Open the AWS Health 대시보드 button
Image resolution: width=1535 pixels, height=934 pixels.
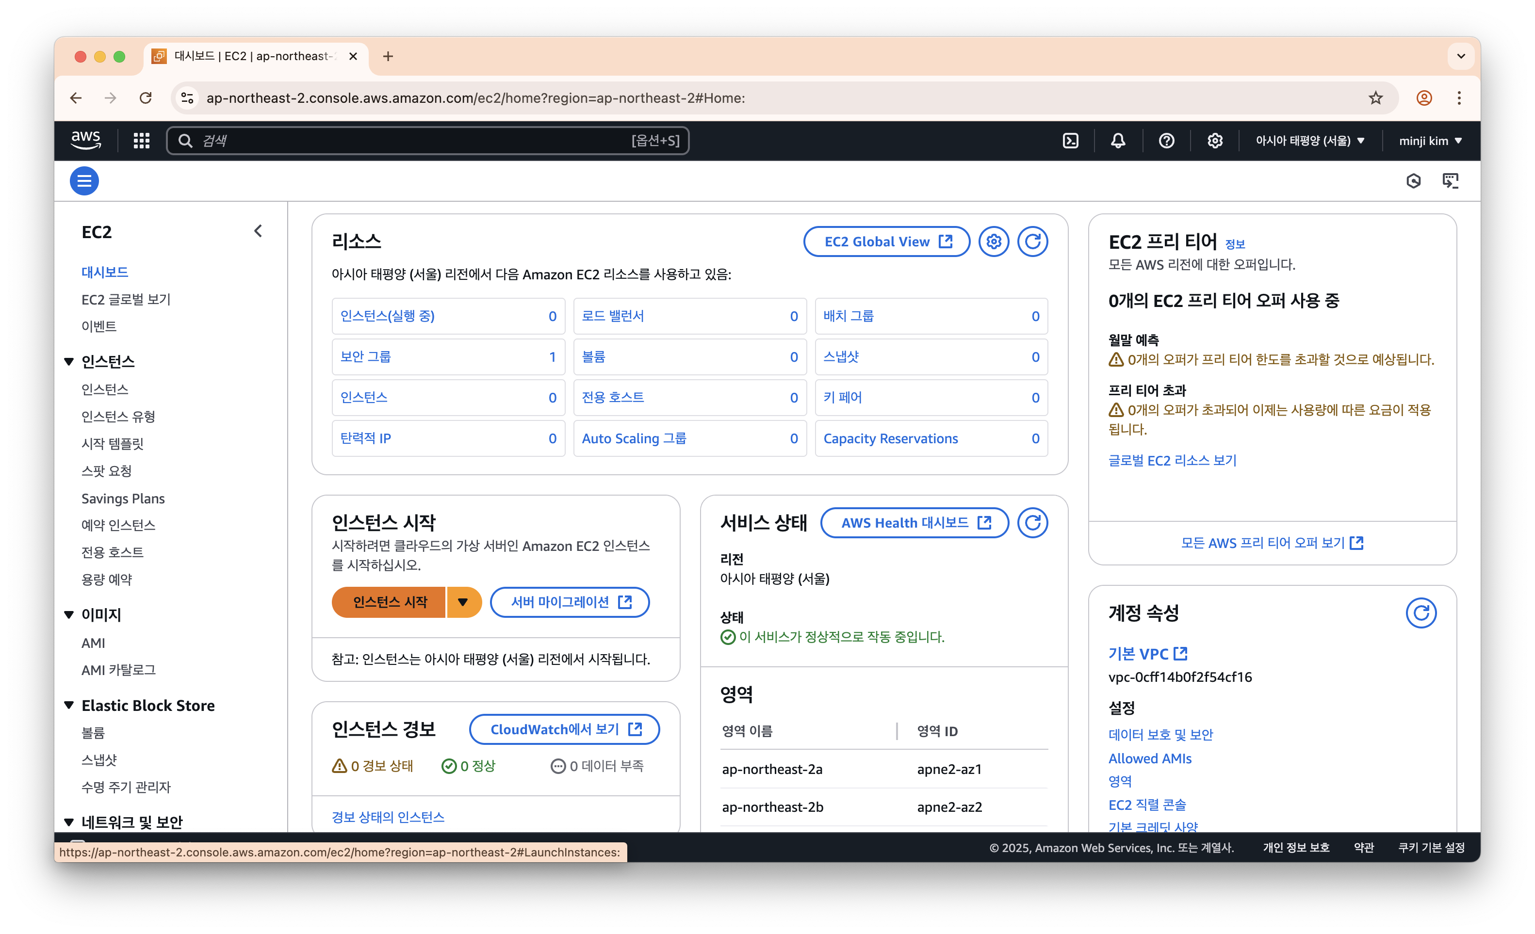click(x=914, y=522)
